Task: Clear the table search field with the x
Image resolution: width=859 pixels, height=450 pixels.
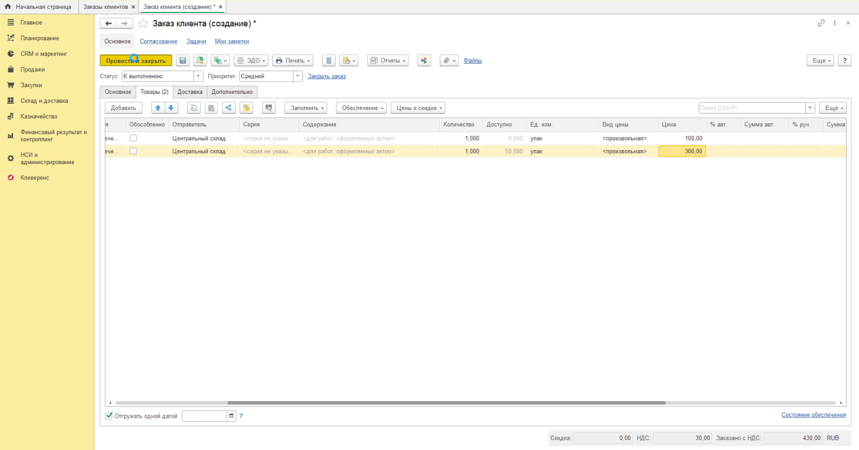Action: (810, 108)
